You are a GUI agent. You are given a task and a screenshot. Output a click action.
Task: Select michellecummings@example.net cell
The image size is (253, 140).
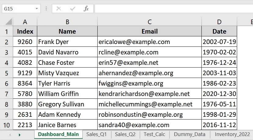tap(150, 104)
